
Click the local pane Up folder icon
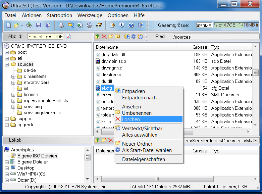pyautogui.click(x=97, y=140)
